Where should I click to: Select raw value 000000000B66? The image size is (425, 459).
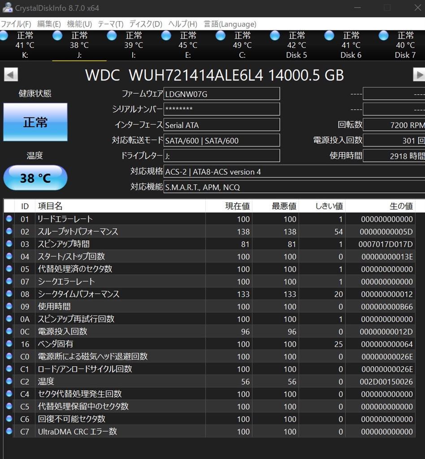386,307
